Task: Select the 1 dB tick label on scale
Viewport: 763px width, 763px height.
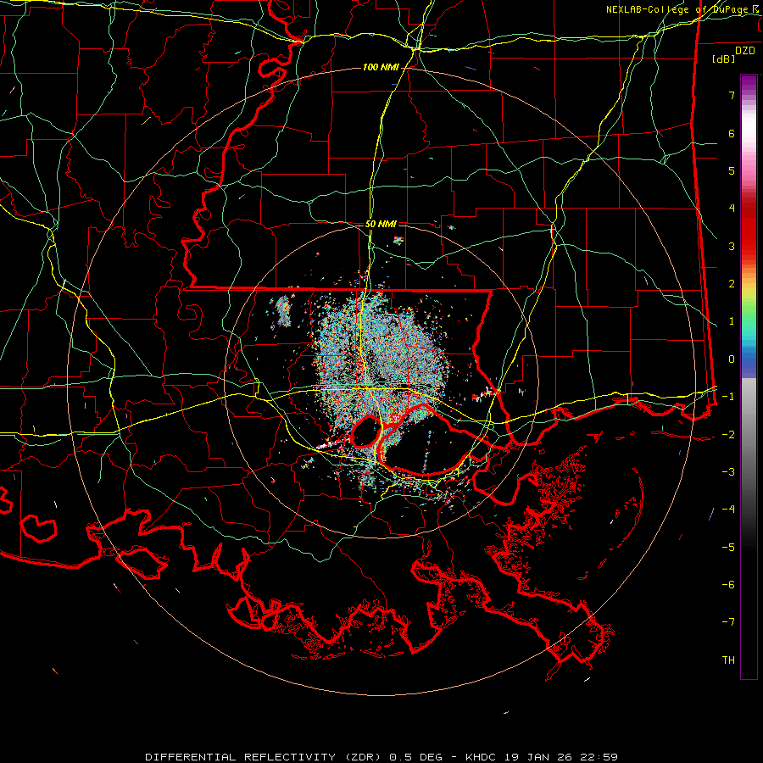Action: click(732, 321)
